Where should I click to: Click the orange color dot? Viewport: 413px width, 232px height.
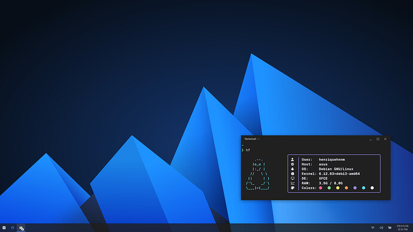[347, 188]
